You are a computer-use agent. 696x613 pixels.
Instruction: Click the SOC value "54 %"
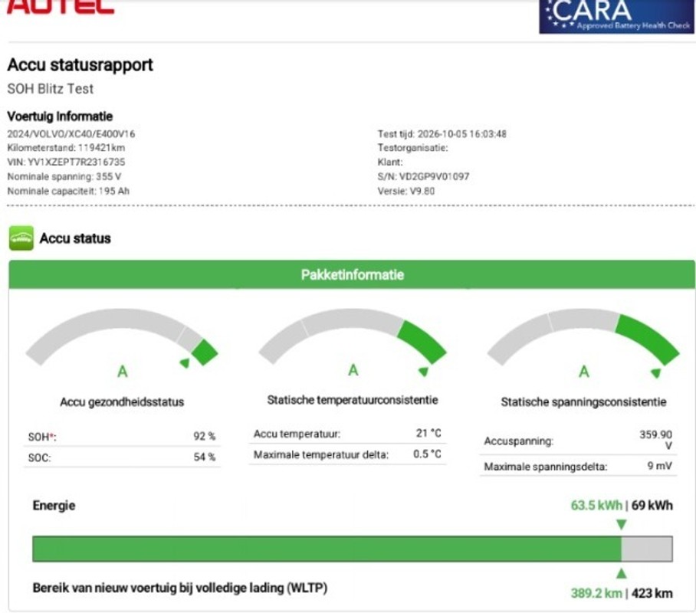204,457
